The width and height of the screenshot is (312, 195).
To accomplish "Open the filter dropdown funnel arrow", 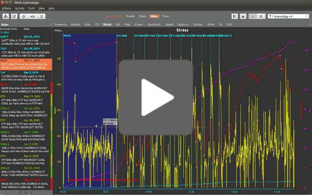I will pos(271,16).
